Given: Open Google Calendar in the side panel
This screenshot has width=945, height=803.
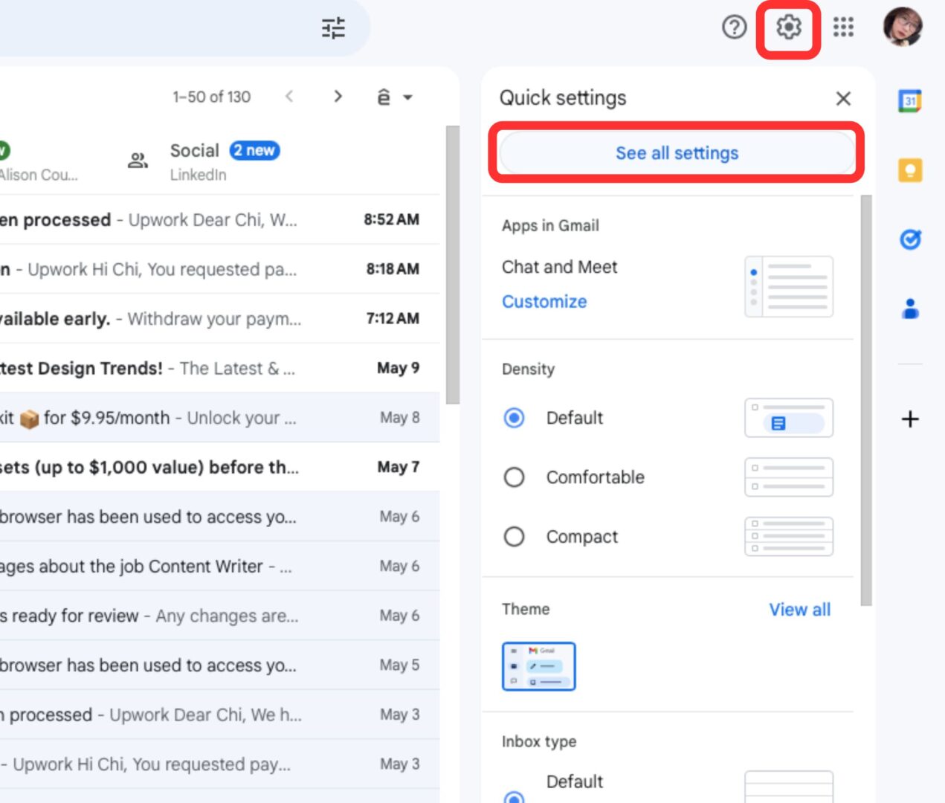Looking at the screenshot, I should (909, 100).
